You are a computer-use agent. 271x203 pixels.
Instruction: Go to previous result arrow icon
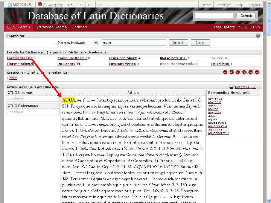point(238,72)
